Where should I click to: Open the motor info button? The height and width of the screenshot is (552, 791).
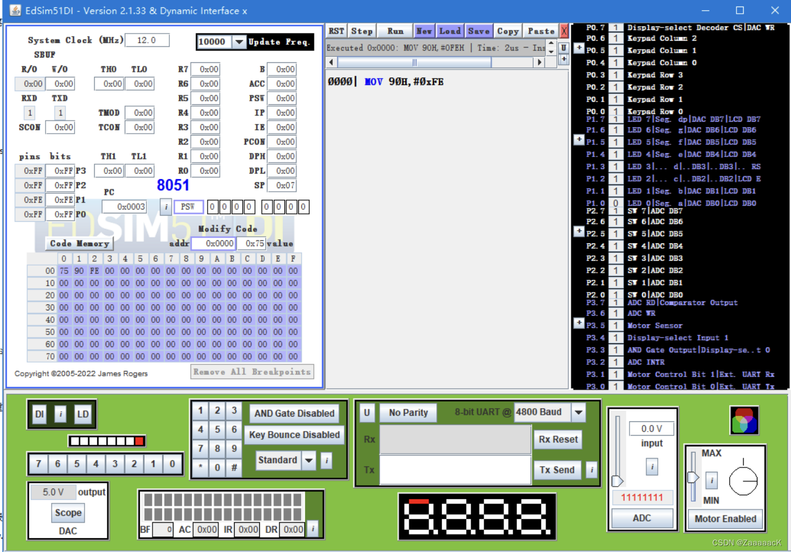point(712,480)
